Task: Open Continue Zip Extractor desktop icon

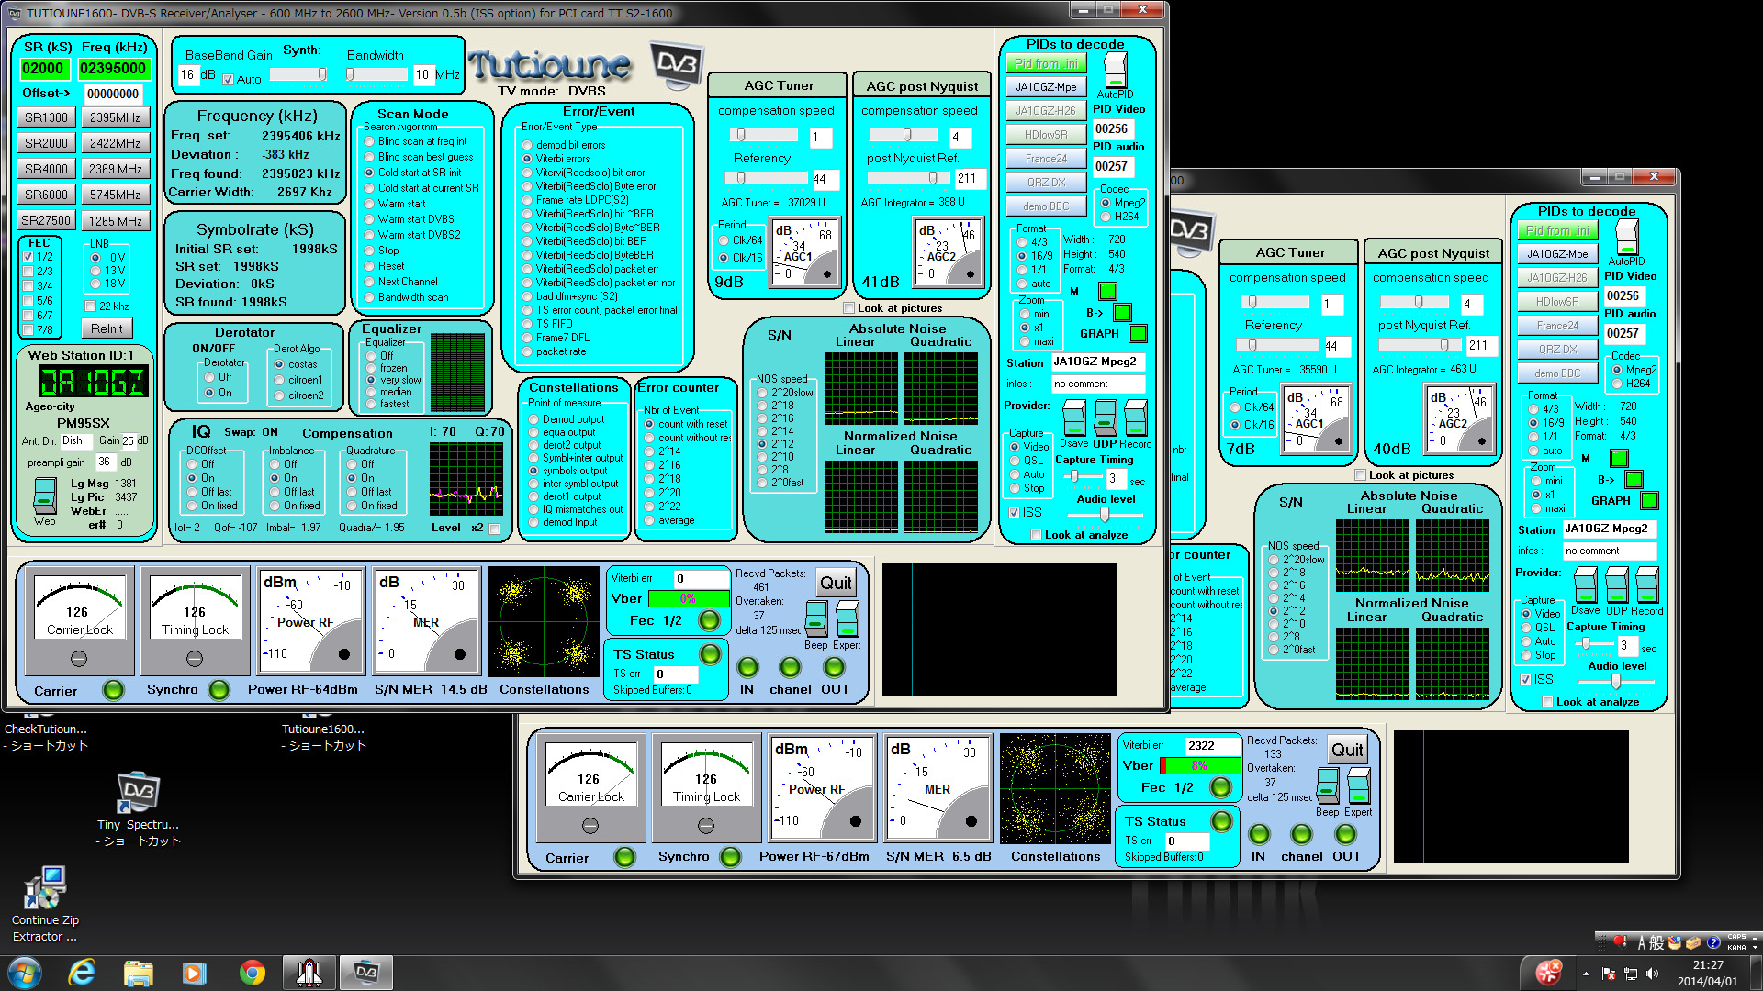Action: (45, 904)
